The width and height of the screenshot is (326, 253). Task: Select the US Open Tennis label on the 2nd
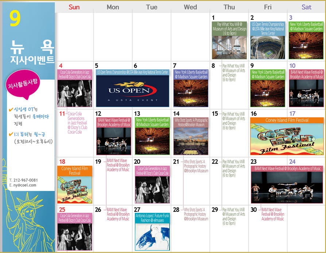click(x=268, y=29)
